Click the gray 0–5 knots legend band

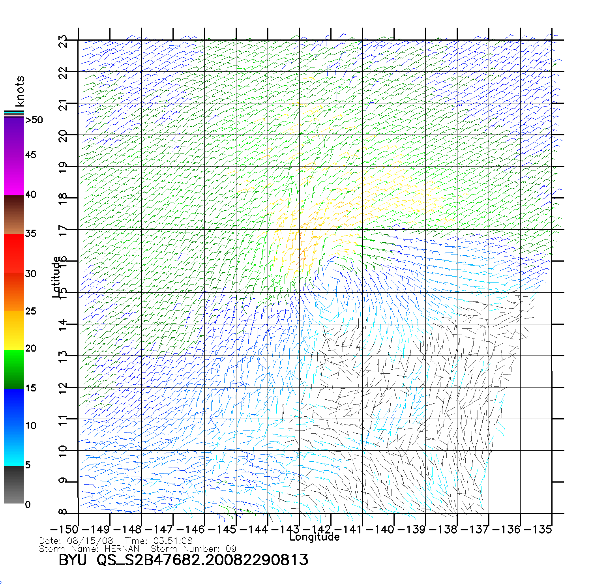click(x=13, y=485)
